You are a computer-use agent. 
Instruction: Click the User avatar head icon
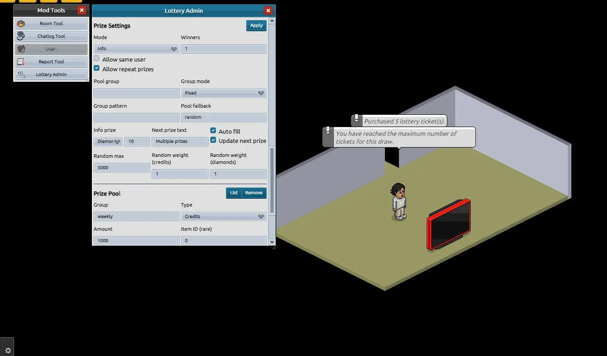[21, 49]
